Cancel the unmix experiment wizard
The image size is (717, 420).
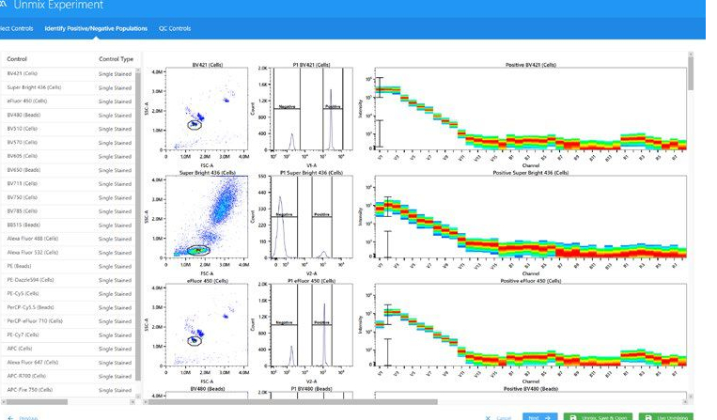coord(499,416)
